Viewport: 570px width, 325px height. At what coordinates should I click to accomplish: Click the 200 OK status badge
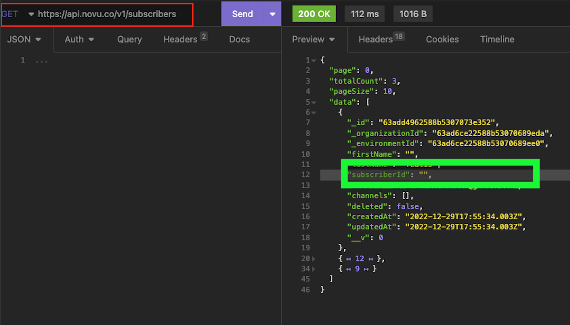pyautogui.click(x=314, y=13)
